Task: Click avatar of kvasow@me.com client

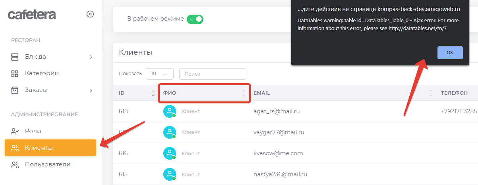Action: coord(170,153)
